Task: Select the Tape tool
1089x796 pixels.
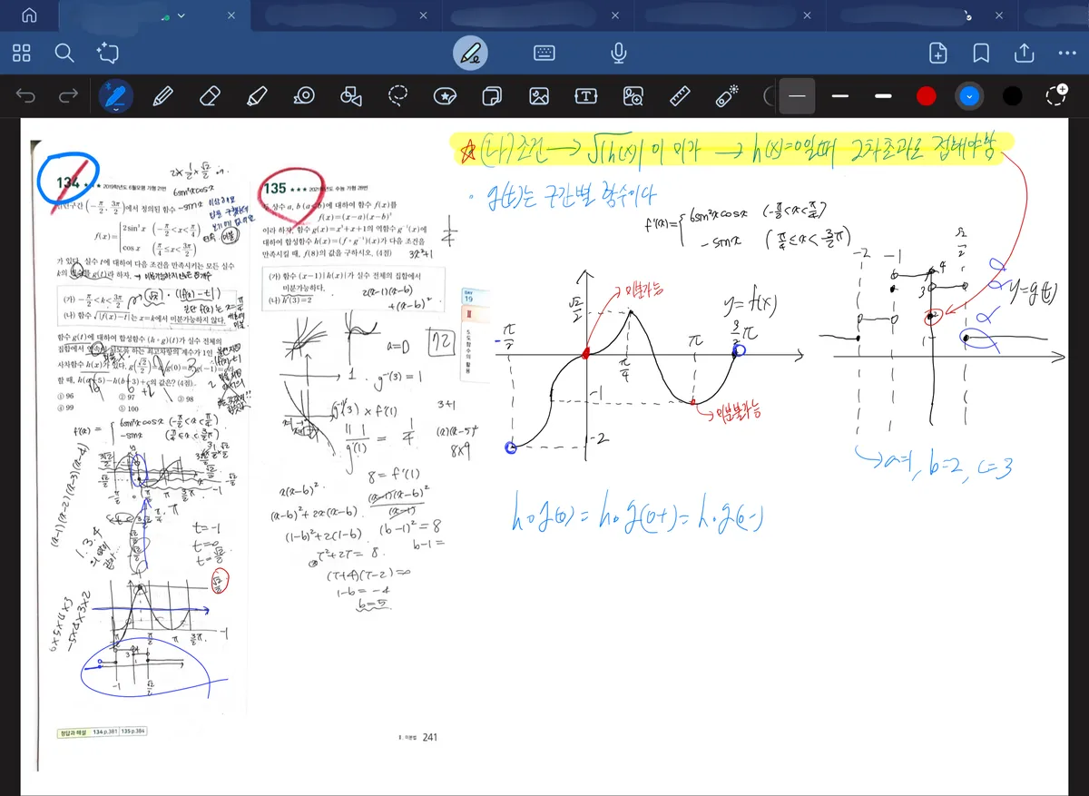Action: (304, 95)
